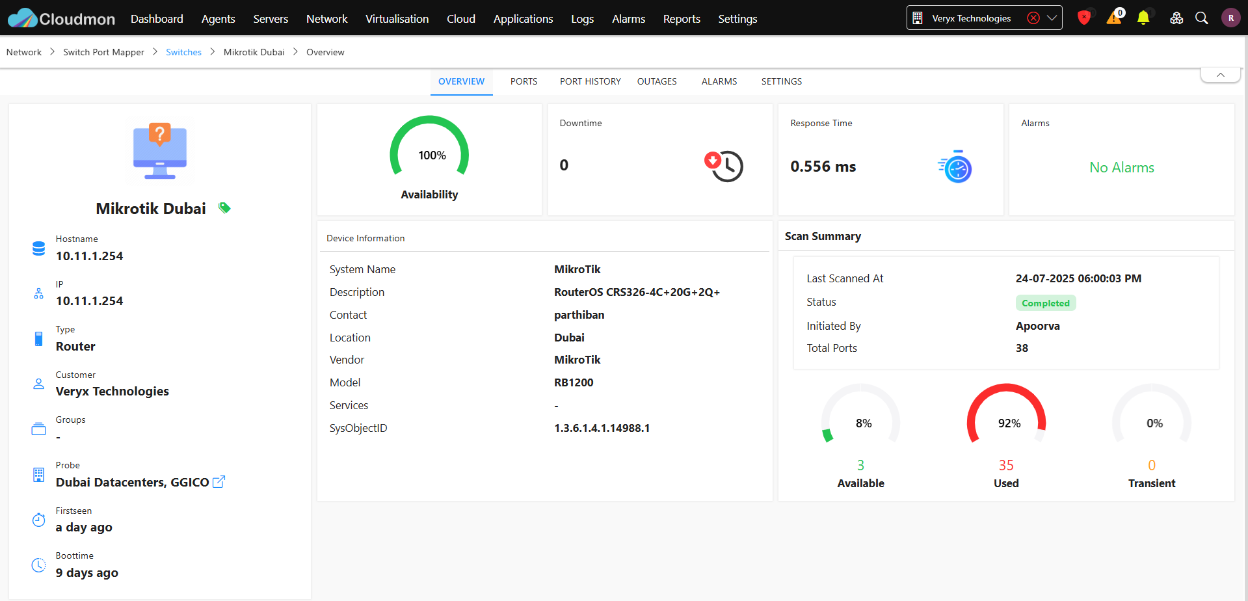Viewport: 1248px width, 601px height.
Task: Click the Initiated By value Apoorva
Action: coord(1038,326)
